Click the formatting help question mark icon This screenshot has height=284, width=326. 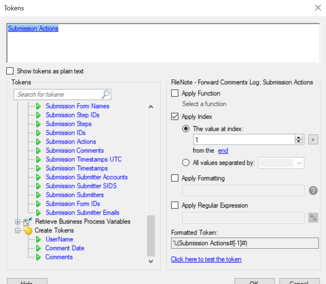(313, 190)
